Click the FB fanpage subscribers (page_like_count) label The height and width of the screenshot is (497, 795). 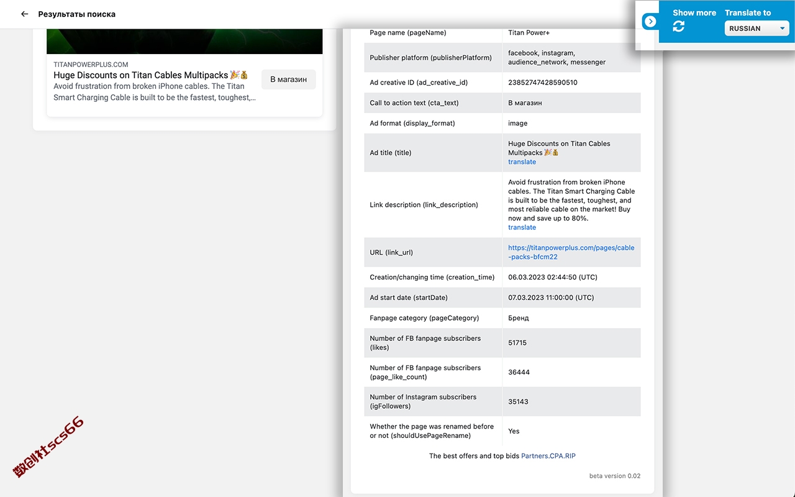pyautogui.click(x=425, y=372)
